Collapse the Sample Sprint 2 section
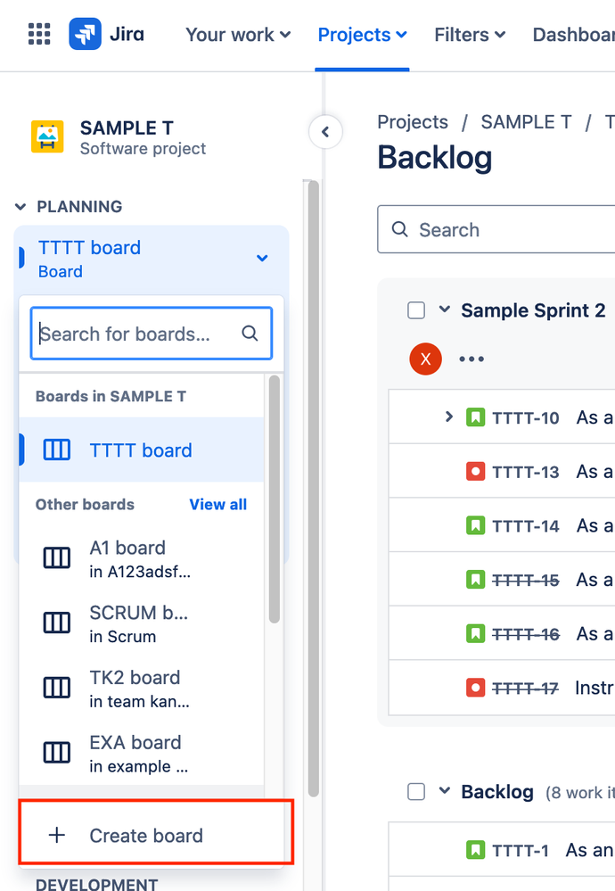 (445, 309)
